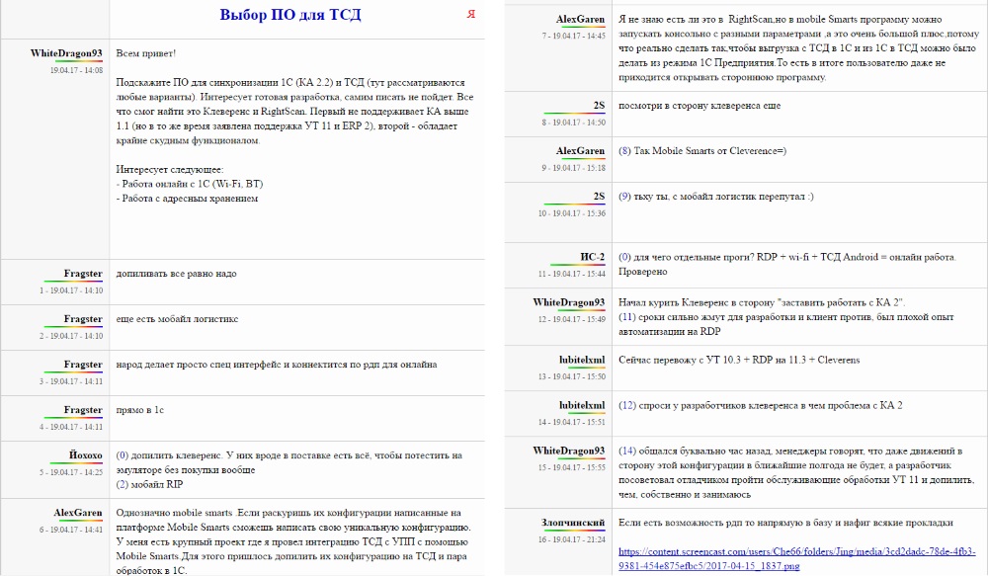Open Fragster's profile on post 1
This screenshot has width=988, height=576.
point(83,274)
